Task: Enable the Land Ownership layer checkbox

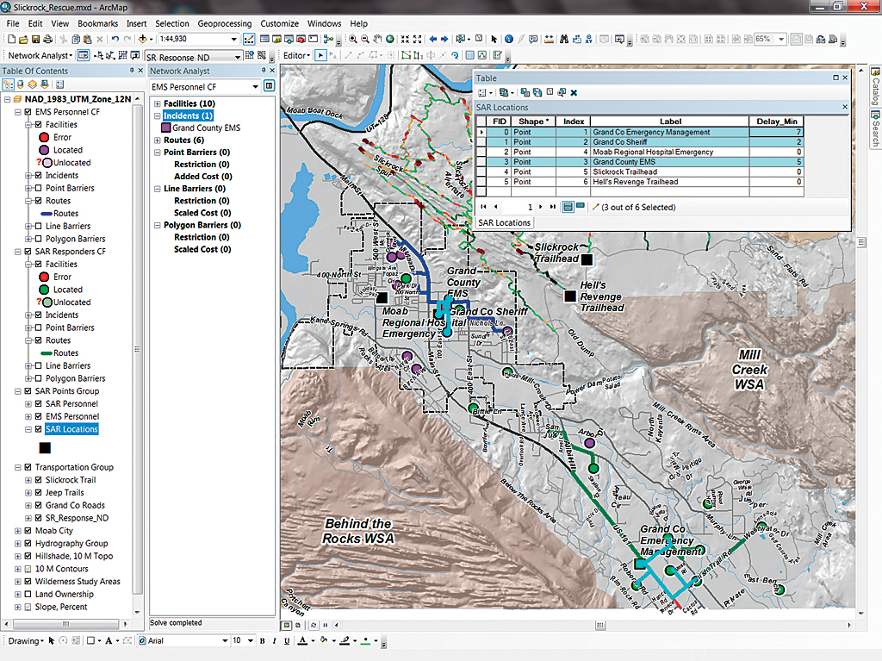Action: [28, 595]
